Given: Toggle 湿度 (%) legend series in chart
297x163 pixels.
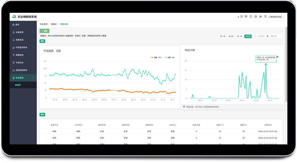Looking at the screenshot, I should tap(170, 57).
